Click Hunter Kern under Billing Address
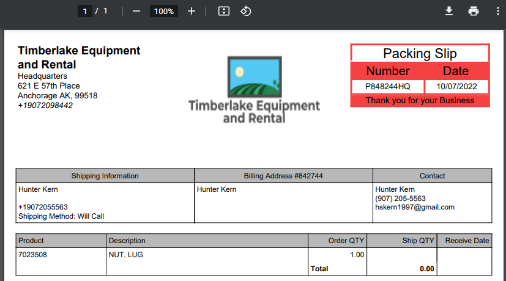The image size is (506, 281). (217, 189)
